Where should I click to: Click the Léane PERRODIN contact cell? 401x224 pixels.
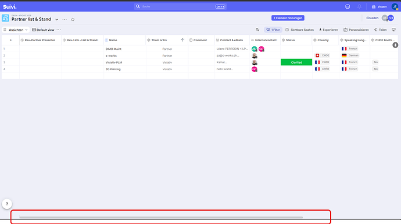tap(232, 49)
